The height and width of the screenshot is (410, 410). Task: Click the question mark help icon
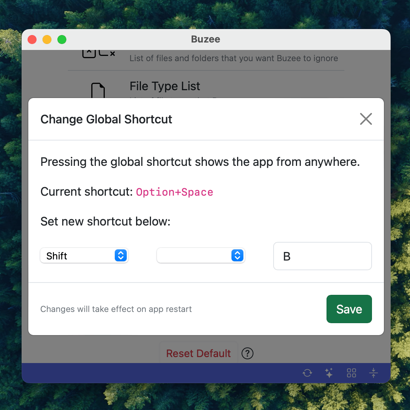pos(247,353)
